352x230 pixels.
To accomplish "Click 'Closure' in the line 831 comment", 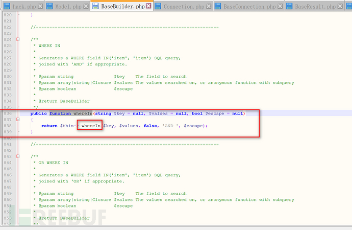I will click(x=102, y=82).
